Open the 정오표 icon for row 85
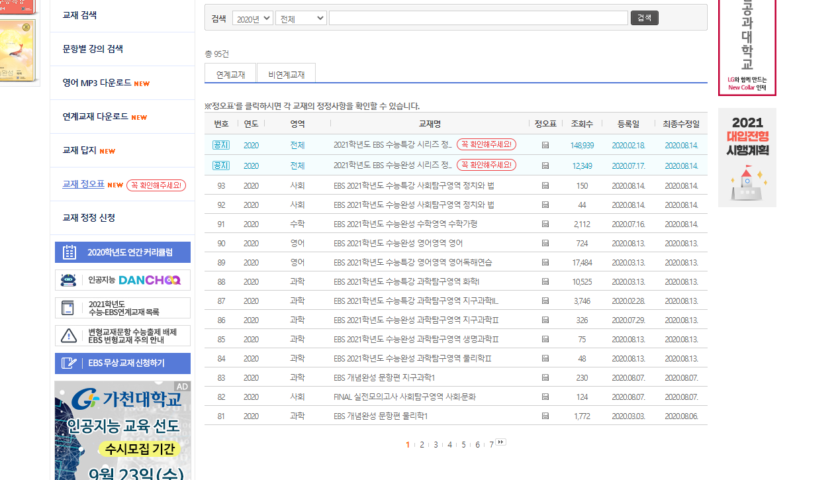 [545, 339]
